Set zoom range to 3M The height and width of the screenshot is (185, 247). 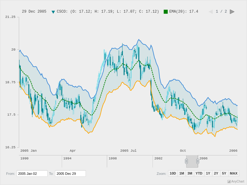tap(190, 173)
